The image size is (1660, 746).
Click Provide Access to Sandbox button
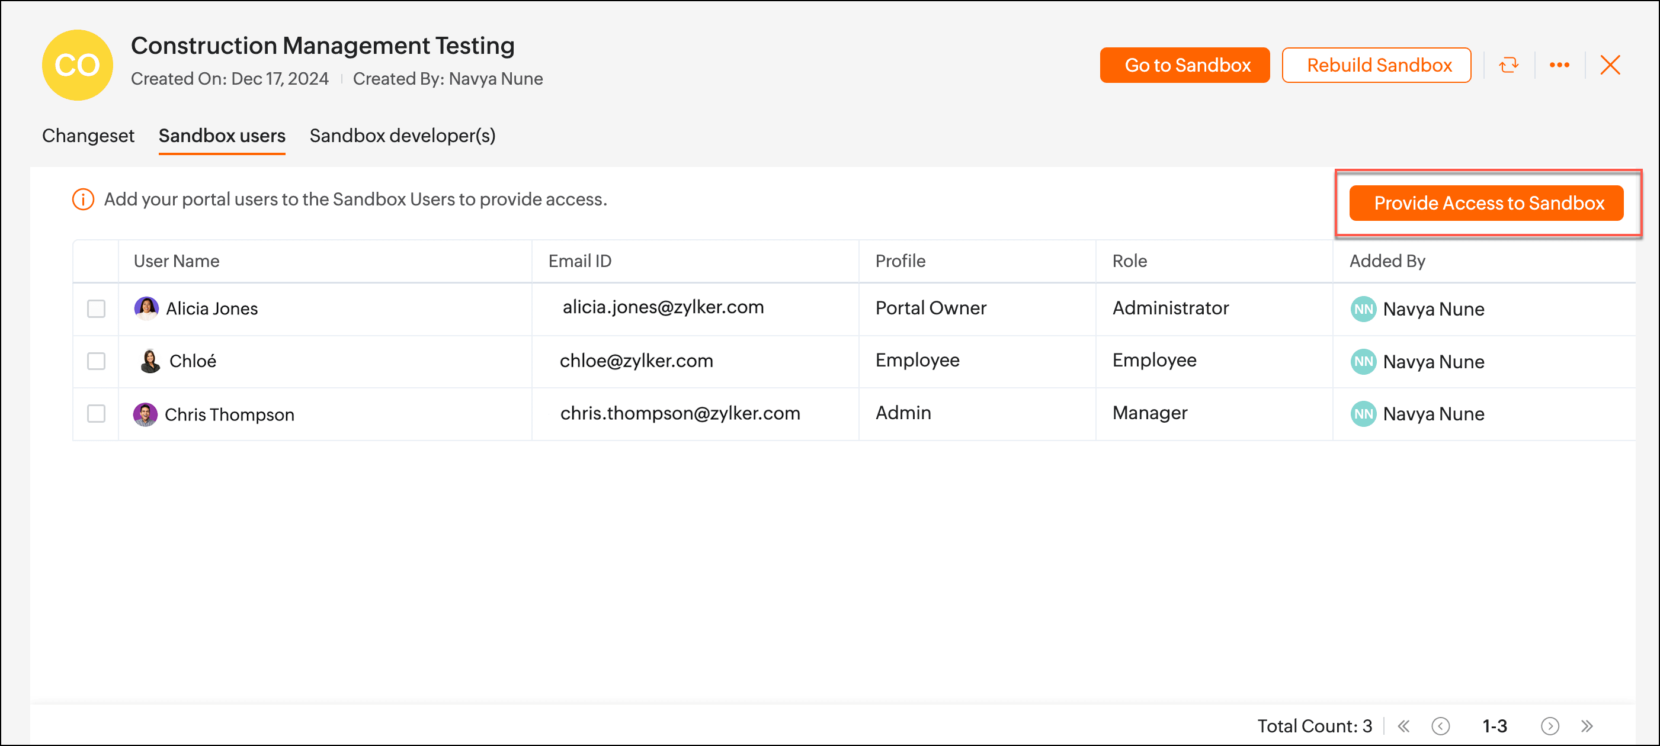pos(1486,203)
